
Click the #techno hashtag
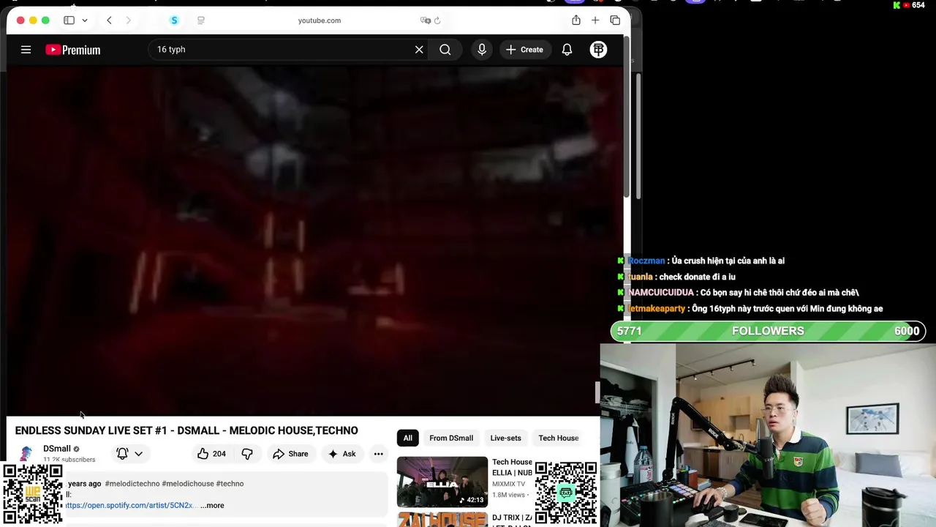(x=230, y=484)
